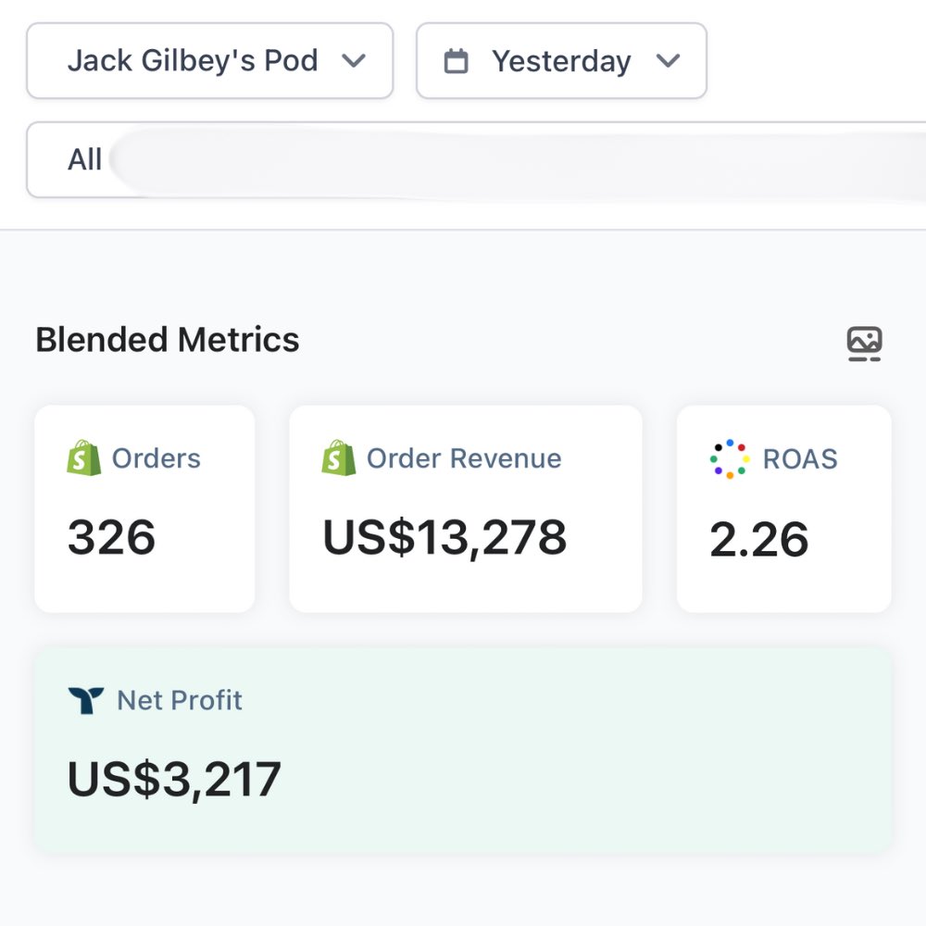Open the Blended Metrics section

[x=167, y=340]
